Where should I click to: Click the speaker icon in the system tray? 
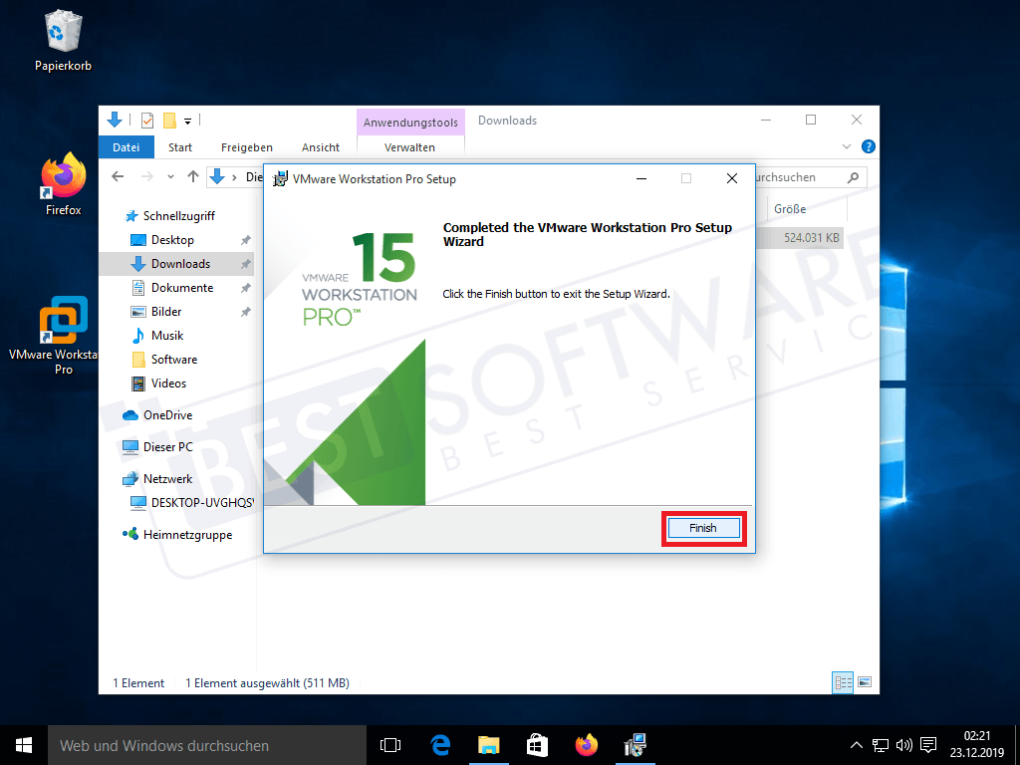tap(904, 744)
